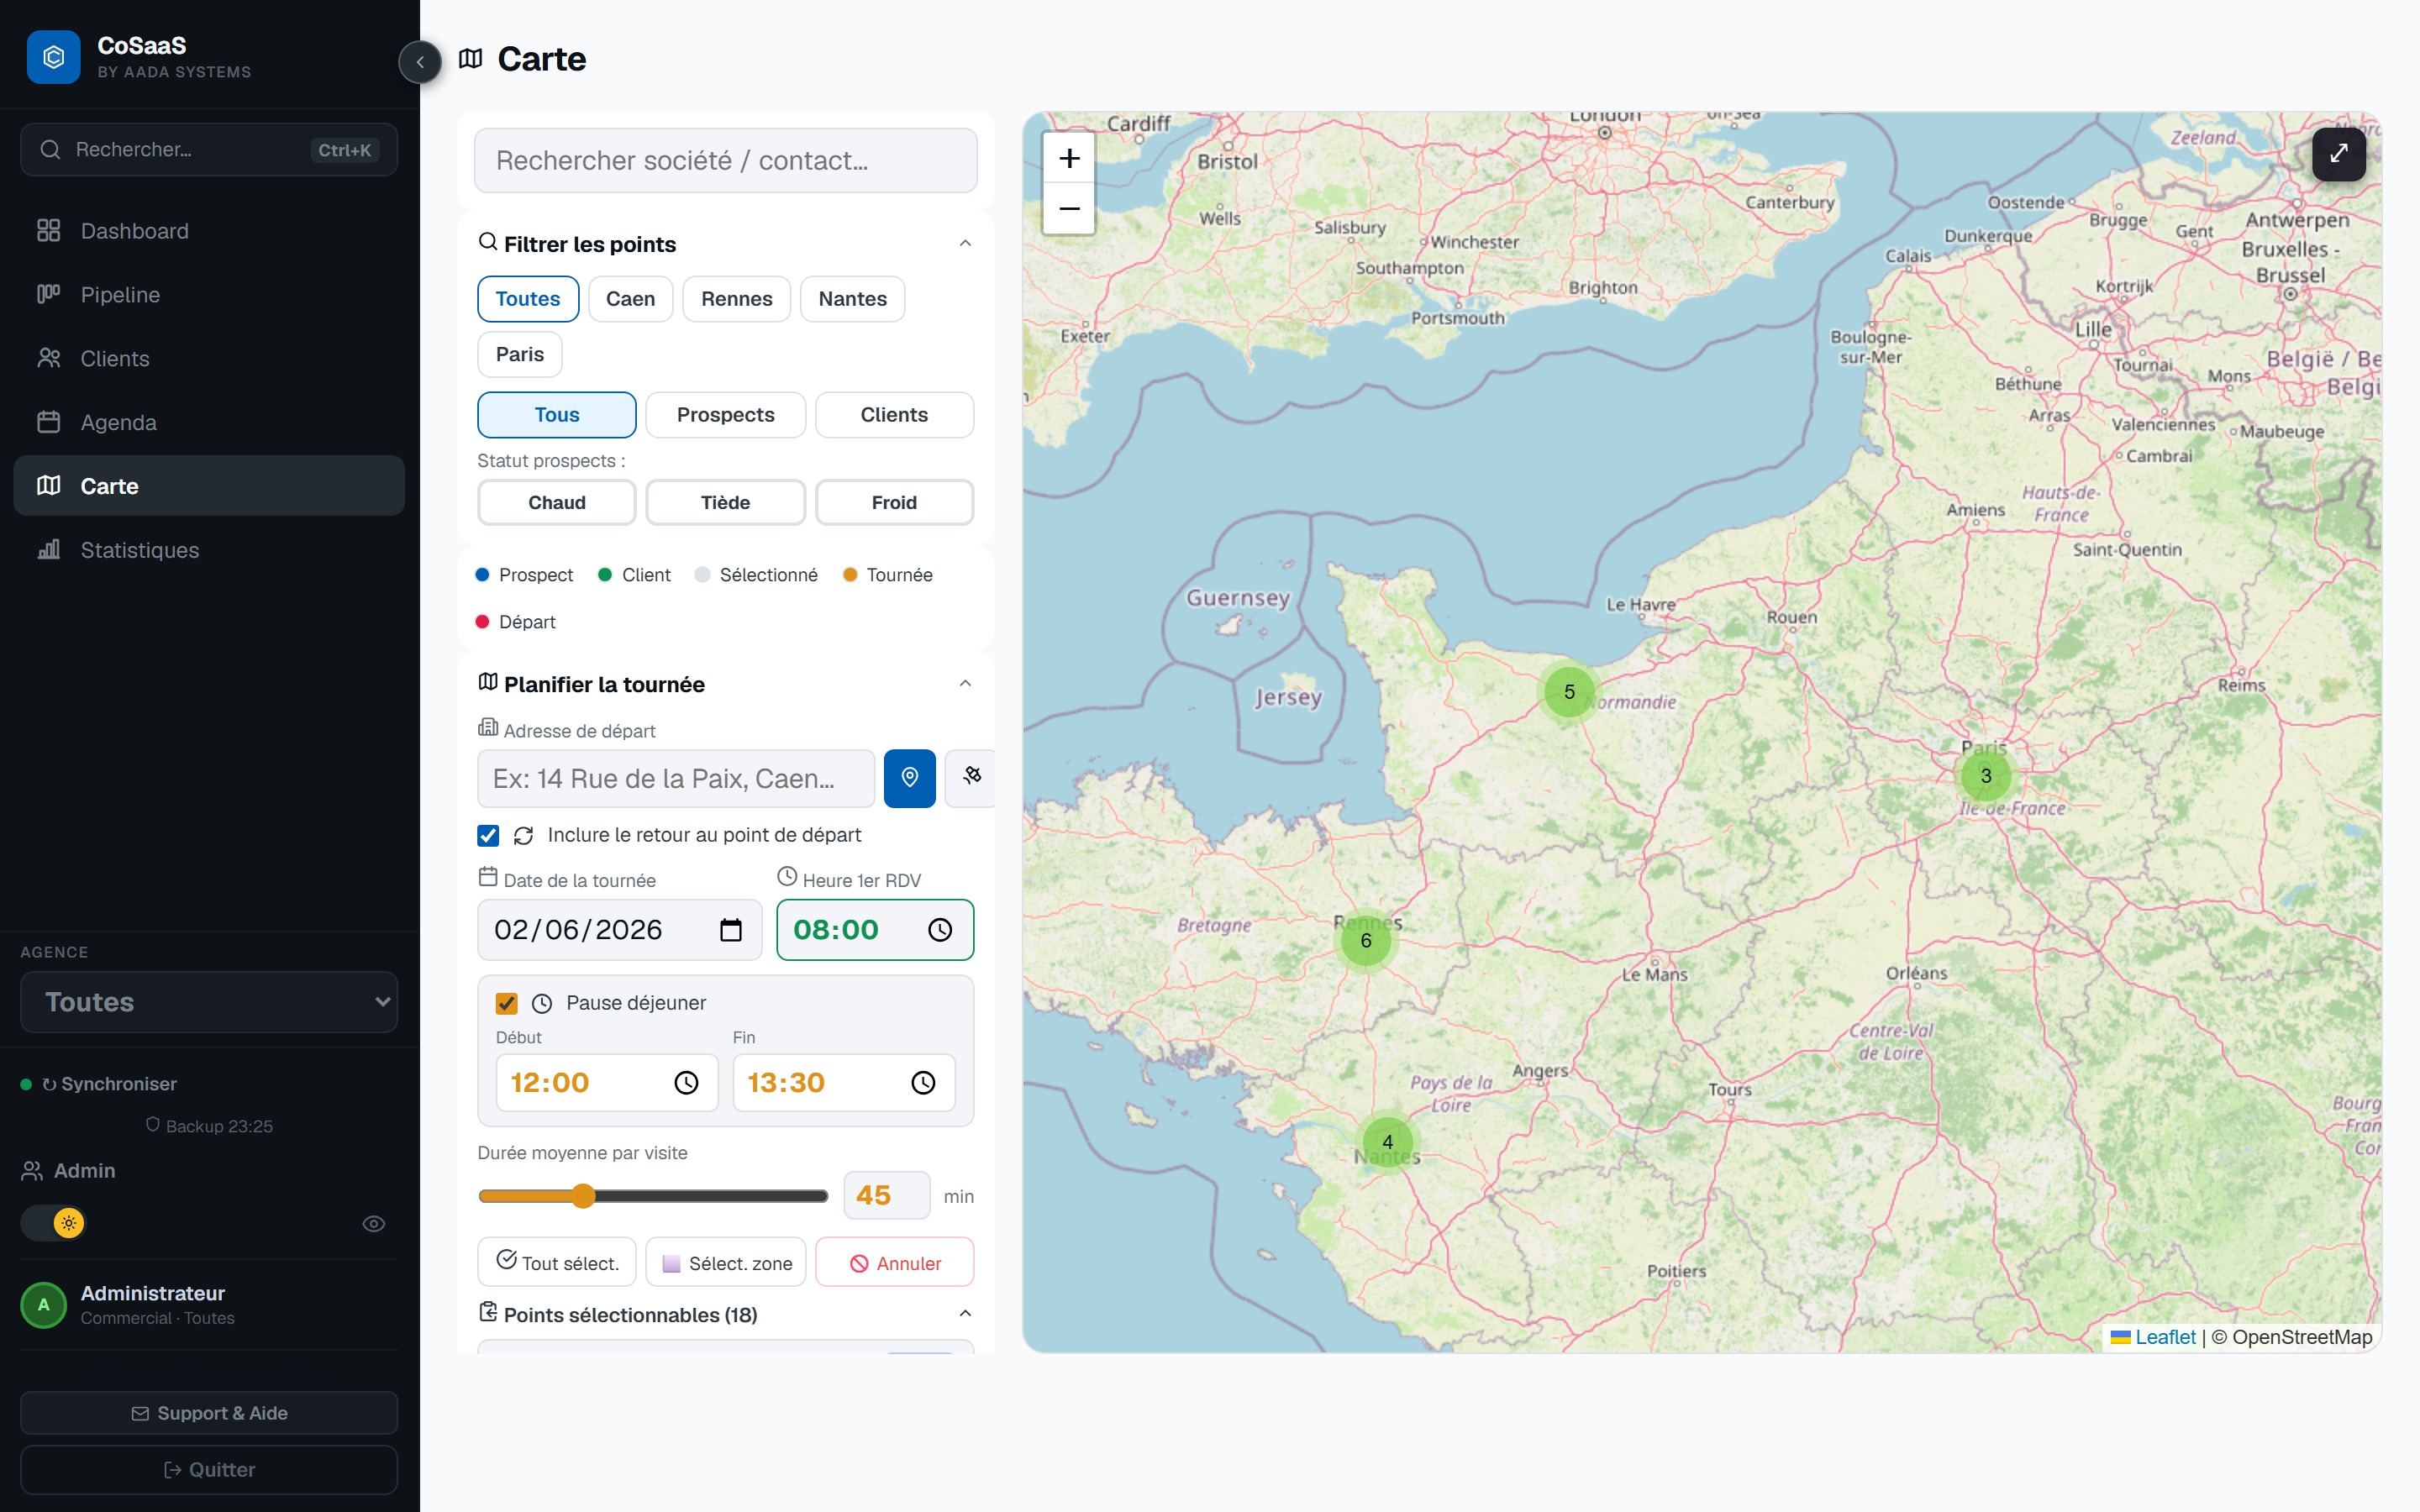Toggle the Pause déjeuner checkbox

pyautogui.click(x=507, y=1003)
